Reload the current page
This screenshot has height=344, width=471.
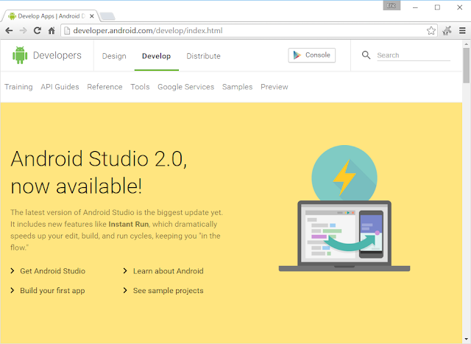click(x=38, y=31)
